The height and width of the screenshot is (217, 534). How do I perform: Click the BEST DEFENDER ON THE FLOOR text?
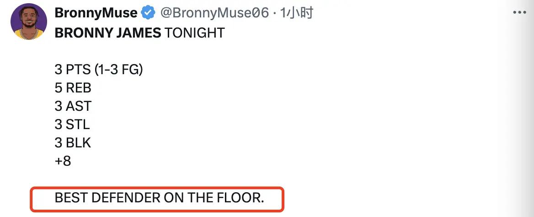[159, 198]
